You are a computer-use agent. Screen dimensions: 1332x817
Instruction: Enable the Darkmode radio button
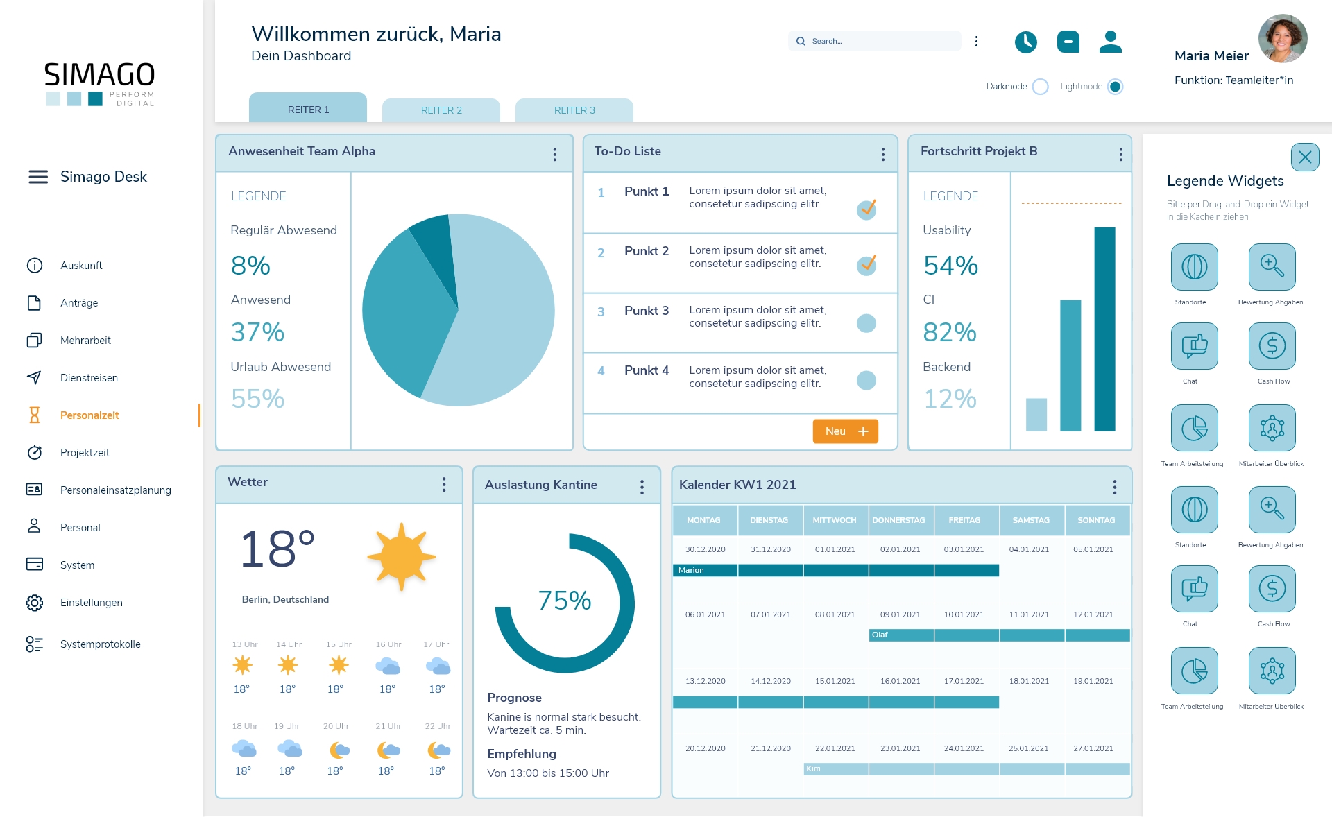pyautogui.click(x=1040, y=87)
